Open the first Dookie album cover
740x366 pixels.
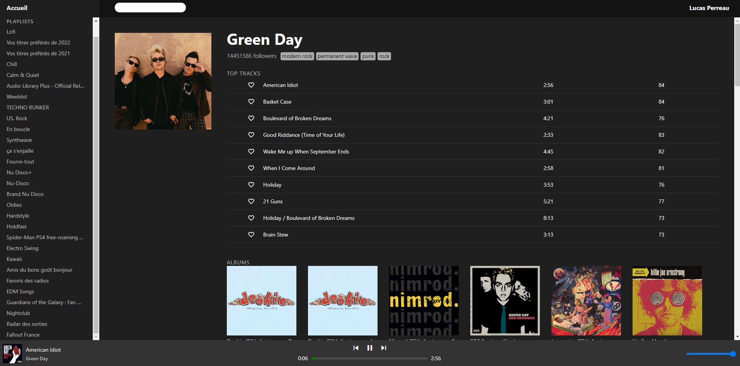click(x=262, y=301)
